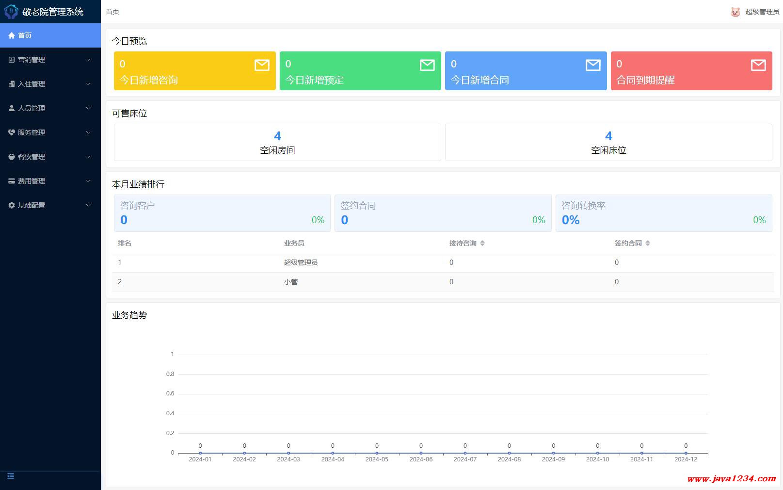Click the 人员管理 person icon
The image size is (783, 490).
12,108
